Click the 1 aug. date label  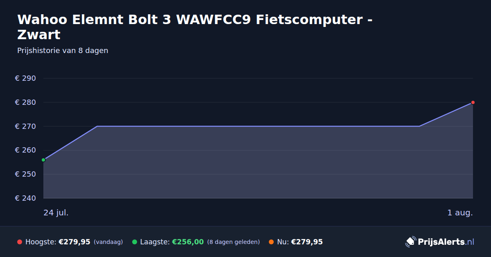[460, 213]
